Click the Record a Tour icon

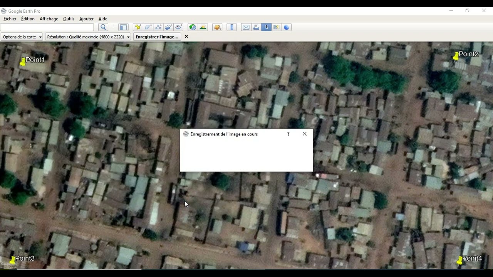coord(179,27)
